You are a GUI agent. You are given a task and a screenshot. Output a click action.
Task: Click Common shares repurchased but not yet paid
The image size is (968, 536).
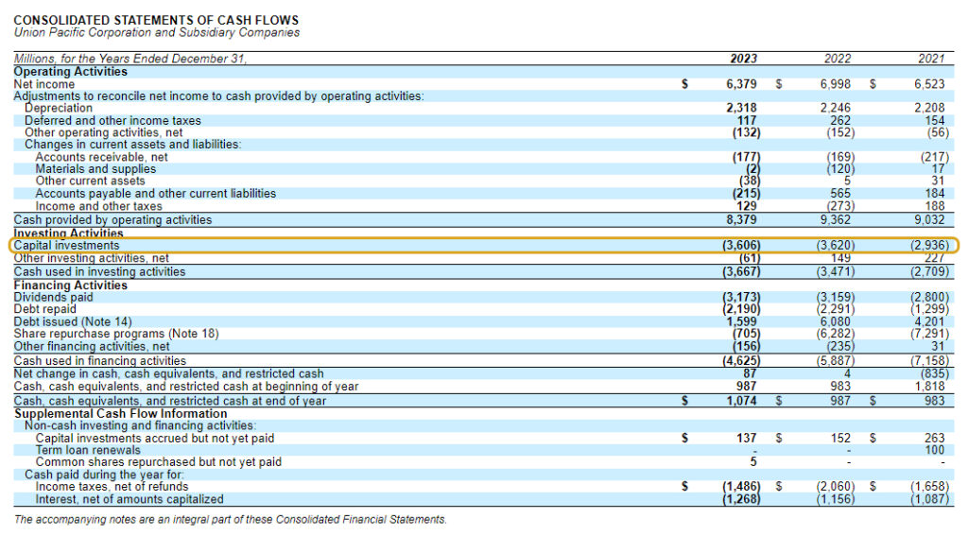(158, 462)
